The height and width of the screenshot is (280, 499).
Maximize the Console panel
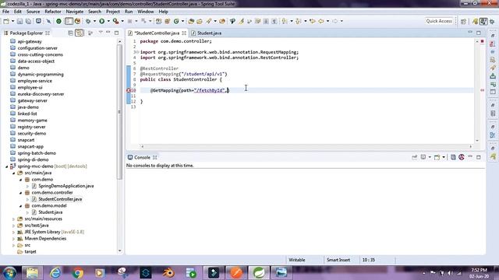pos(479,157)
